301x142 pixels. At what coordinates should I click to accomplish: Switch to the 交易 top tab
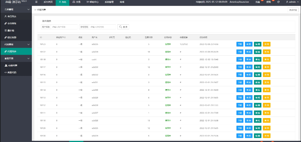click(76, 2)
